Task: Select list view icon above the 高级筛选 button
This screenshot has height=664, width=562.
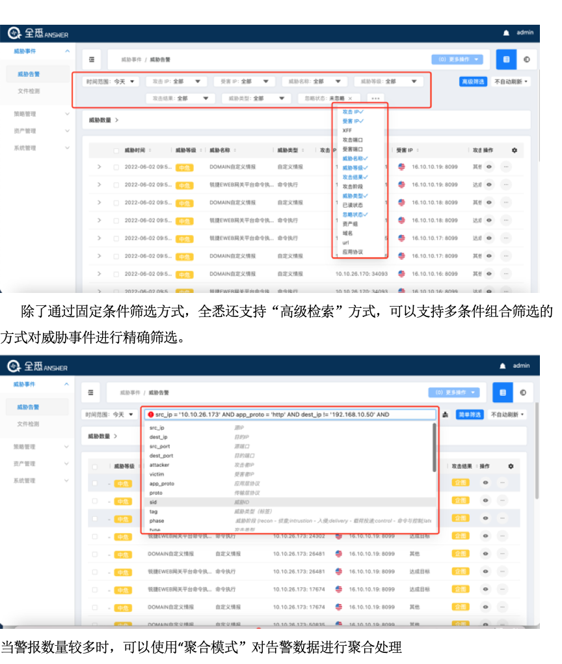Action: 506,59
